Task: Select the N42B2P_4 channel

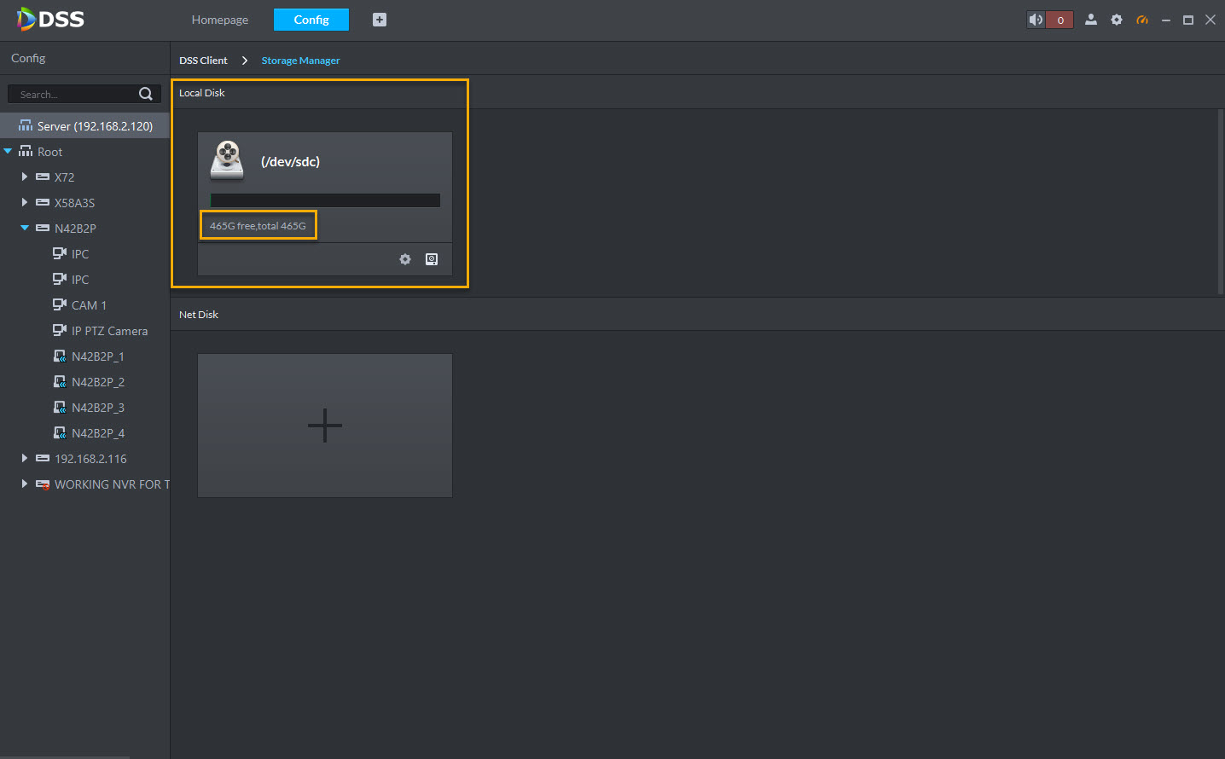Action: (x=97, y=433)
